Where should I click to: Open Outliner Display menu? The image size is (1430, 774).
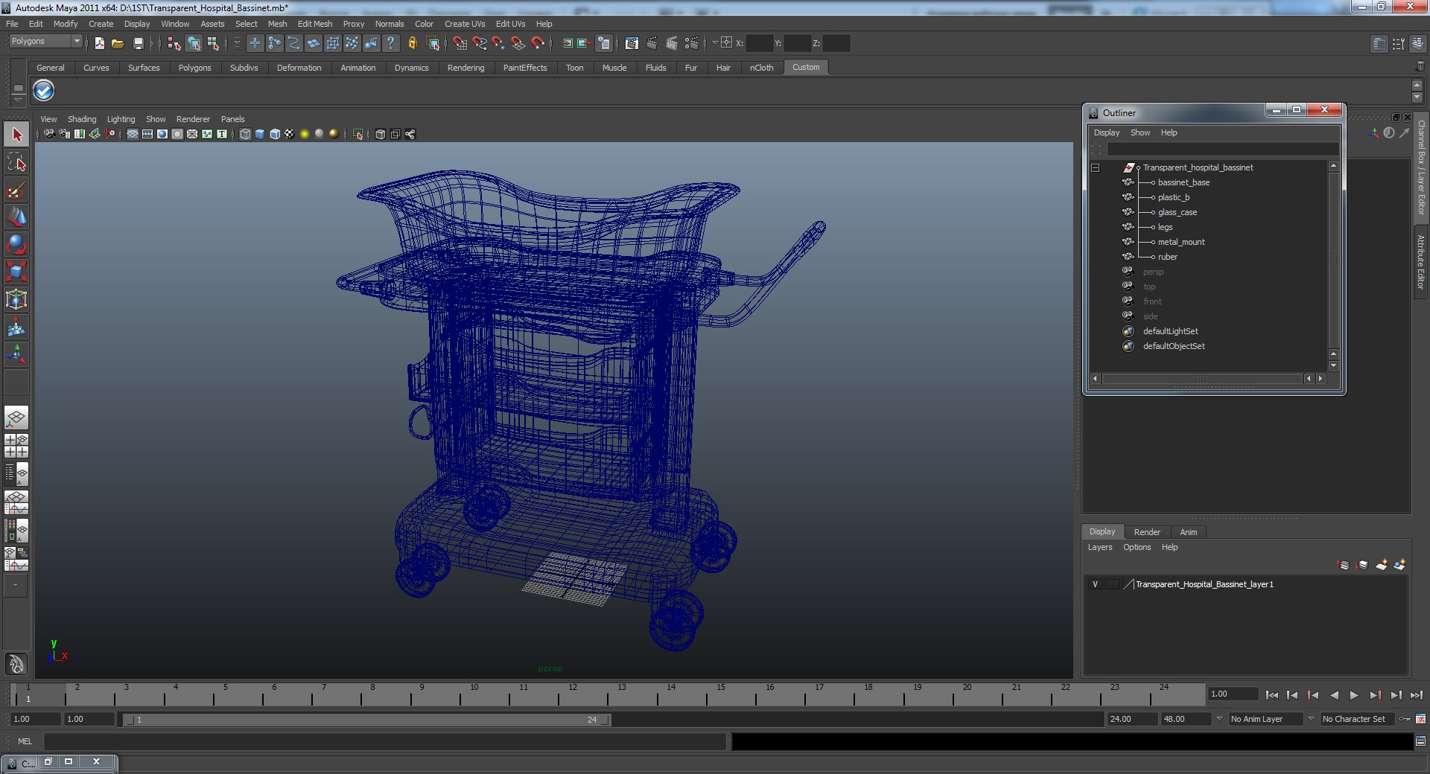coord(1106,132)
